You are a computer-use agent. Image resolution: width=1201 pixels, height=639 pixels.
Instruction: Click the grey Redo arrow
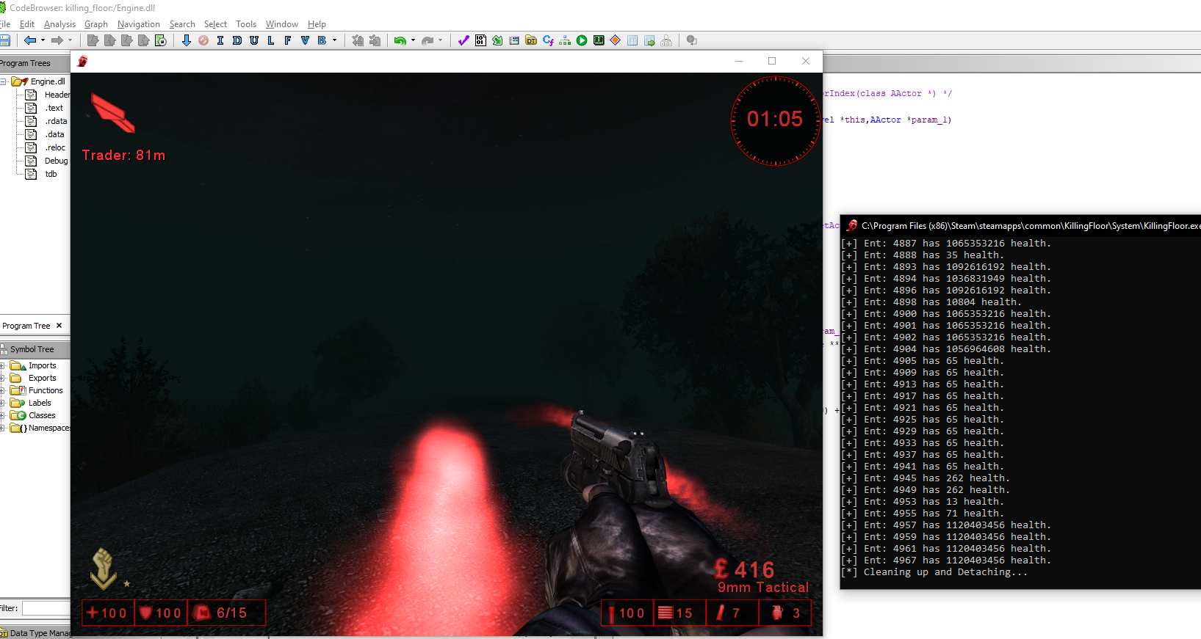pyautogui.click(x=428, y=40)
